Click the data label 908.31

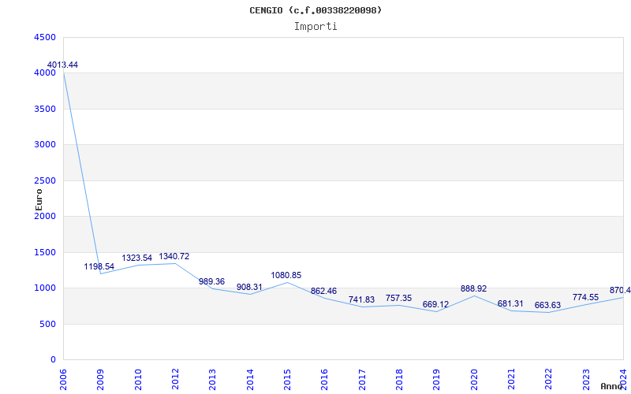point(249,287)
